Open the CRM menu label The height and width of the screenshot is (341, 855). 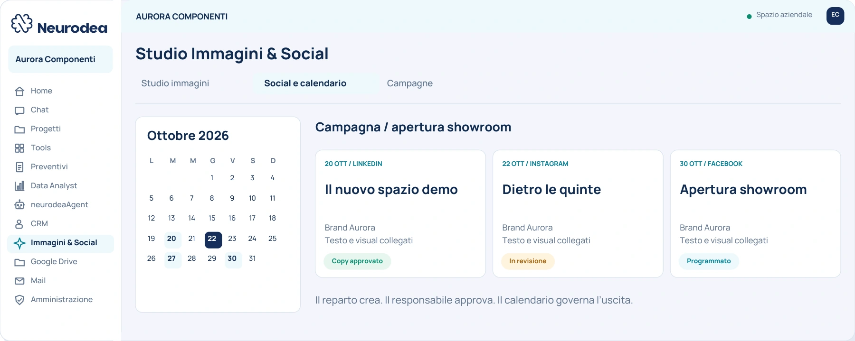point(39,223)
